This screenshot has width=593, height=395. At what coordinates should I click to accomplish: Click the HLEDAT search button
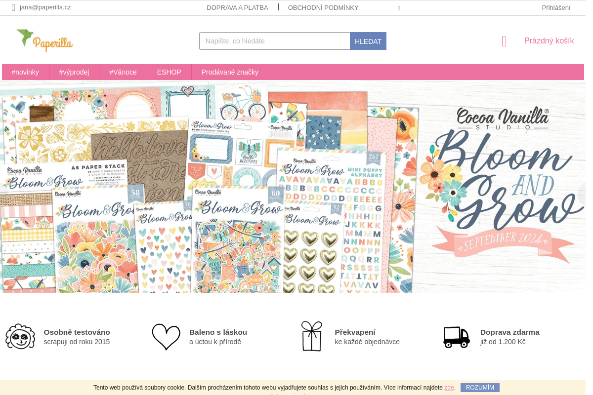click(368, 41)
